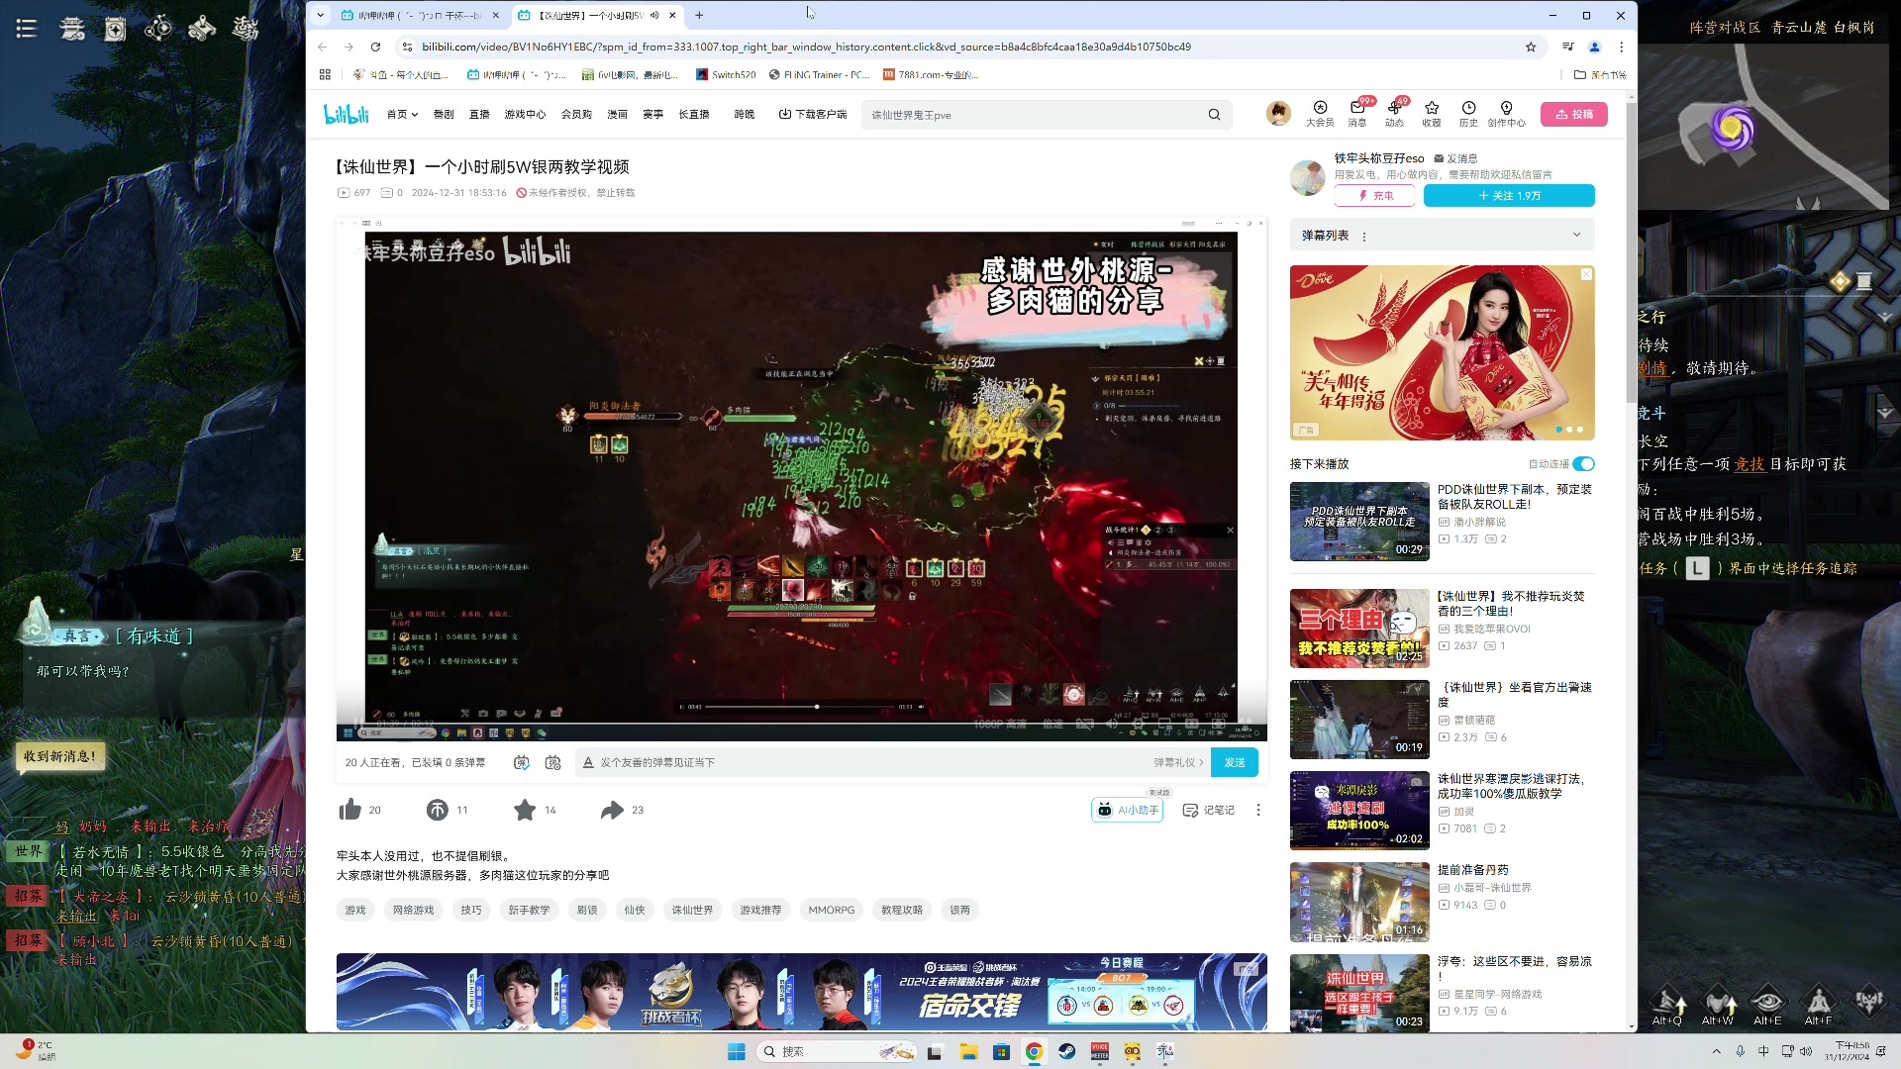Screen dimensions: 1901x1069
Task: Share the video via arrow icon
Action: pos(612,810)
